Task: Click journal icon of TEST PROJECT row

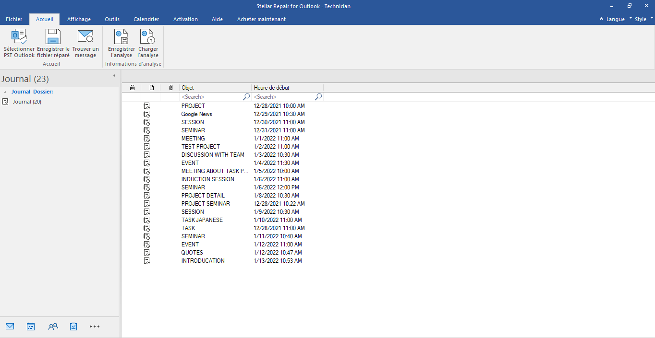Action: [x=146, y=147]
